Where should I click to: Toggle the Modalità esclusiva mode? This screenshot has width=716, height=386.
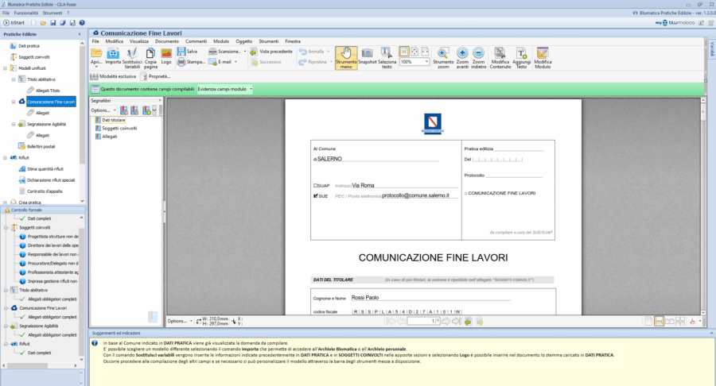tap(113, 76)
